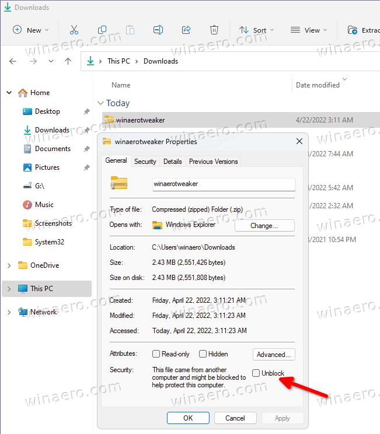Viewport: 380px width, 434px height.
Task: Click the OK button
Action: [x=188, y=418]
